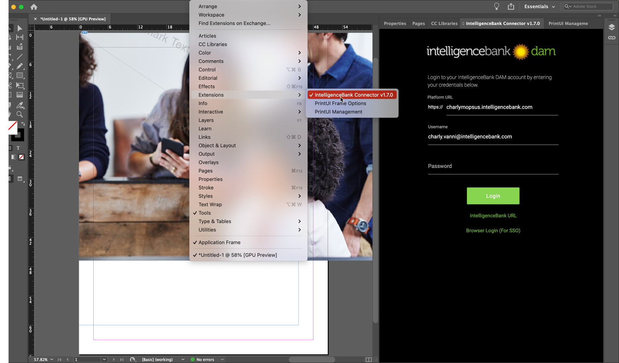Click the Platform URL field
This screenshot has height=363, width=619.
click(502, 107)
